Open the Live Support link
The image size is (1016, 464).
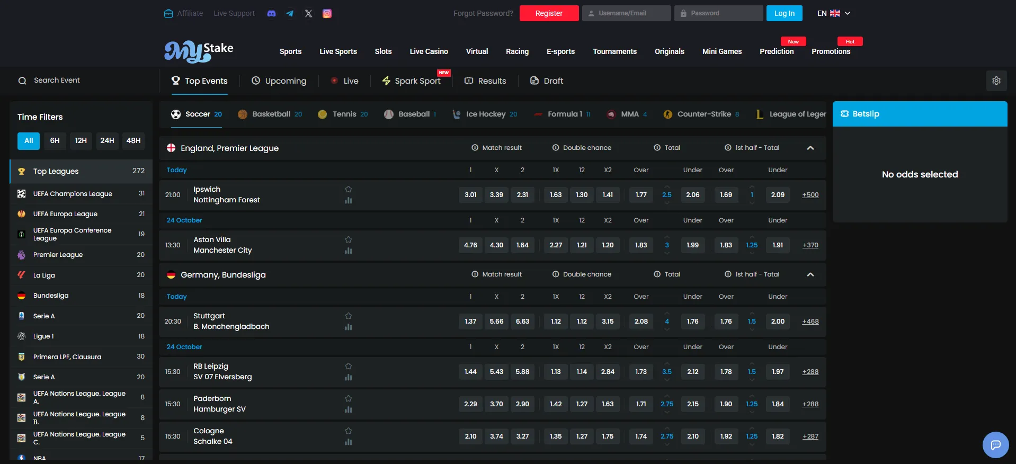234,13
